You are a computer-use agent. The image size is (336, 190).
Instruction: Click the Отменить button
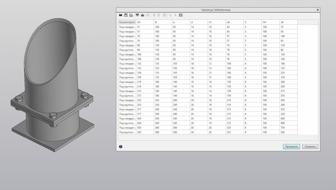pos(310,146)
